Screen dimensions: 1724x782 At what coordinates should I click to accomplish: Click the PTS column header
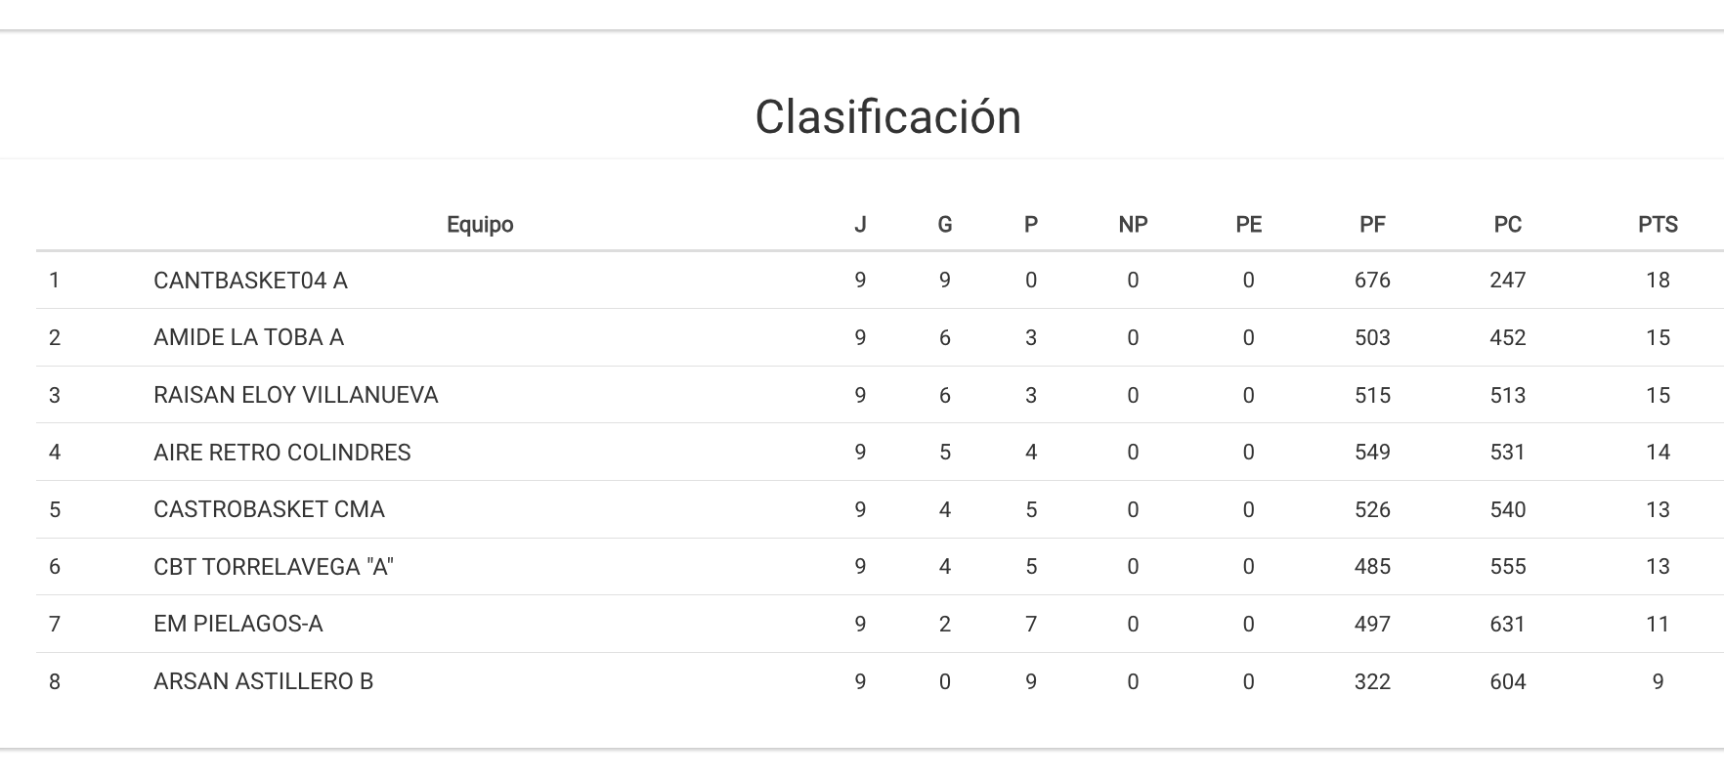[x=1658, y=225]
